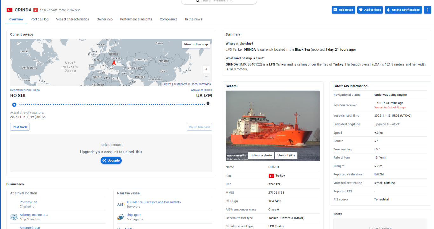434x229 pixels.
Task: Click Upload a photo button
Action: [x=261, y=156]
